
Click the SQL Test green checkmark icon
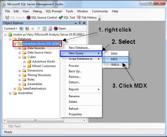pos(60,17)
